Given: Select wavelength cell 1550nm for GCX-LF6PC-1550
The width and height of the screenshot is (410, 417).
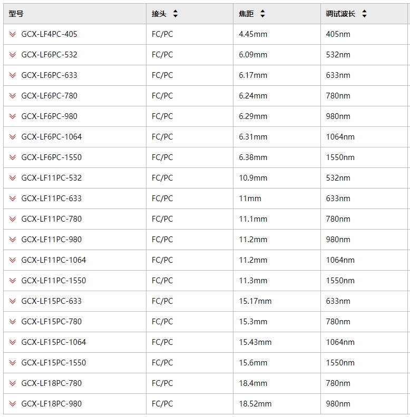Looking at the screenshot, I should [x=364, y=157].
